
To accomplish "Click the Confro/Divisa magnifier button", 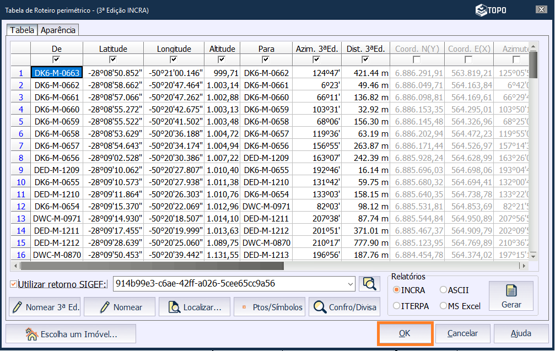I will tap(344, 307).
